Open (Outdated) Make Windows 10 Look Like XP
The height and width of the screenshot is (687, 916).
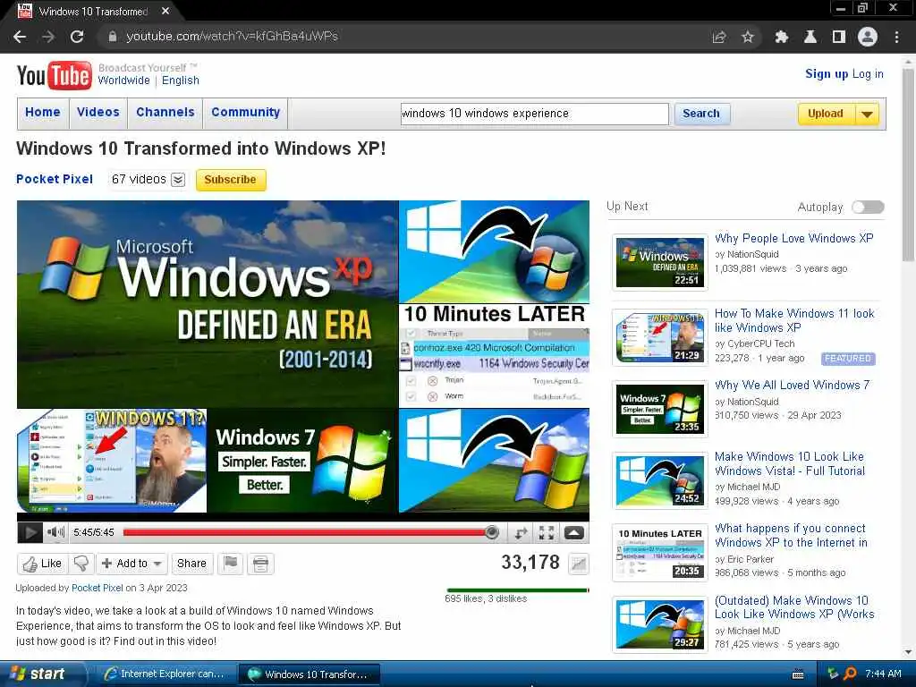[x=794, y=607]
